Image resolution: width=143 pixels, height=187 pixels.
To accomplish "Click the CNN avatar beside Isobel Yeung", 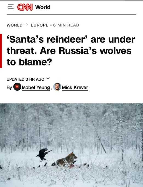I will [x=17, y=87].
